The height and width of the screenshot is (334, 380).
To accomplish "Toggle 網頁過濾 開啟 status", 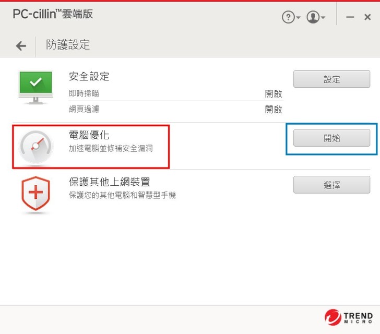I will [274, 109].
